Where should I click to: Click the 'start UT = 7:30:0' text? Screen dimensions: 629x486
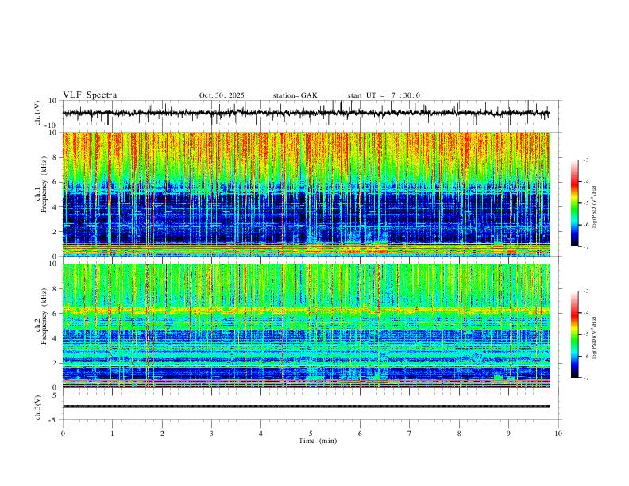384,95
